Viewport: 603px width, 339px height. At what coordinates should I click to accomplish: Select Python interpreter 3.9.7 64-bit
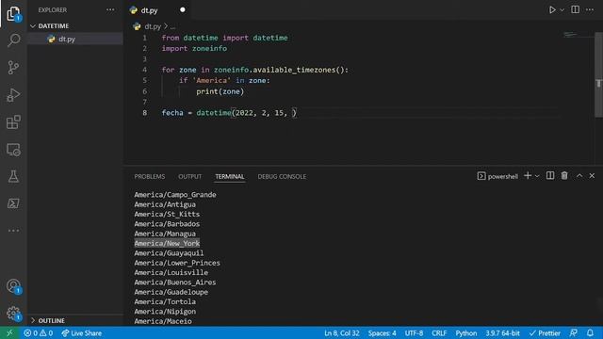point(502,332)
